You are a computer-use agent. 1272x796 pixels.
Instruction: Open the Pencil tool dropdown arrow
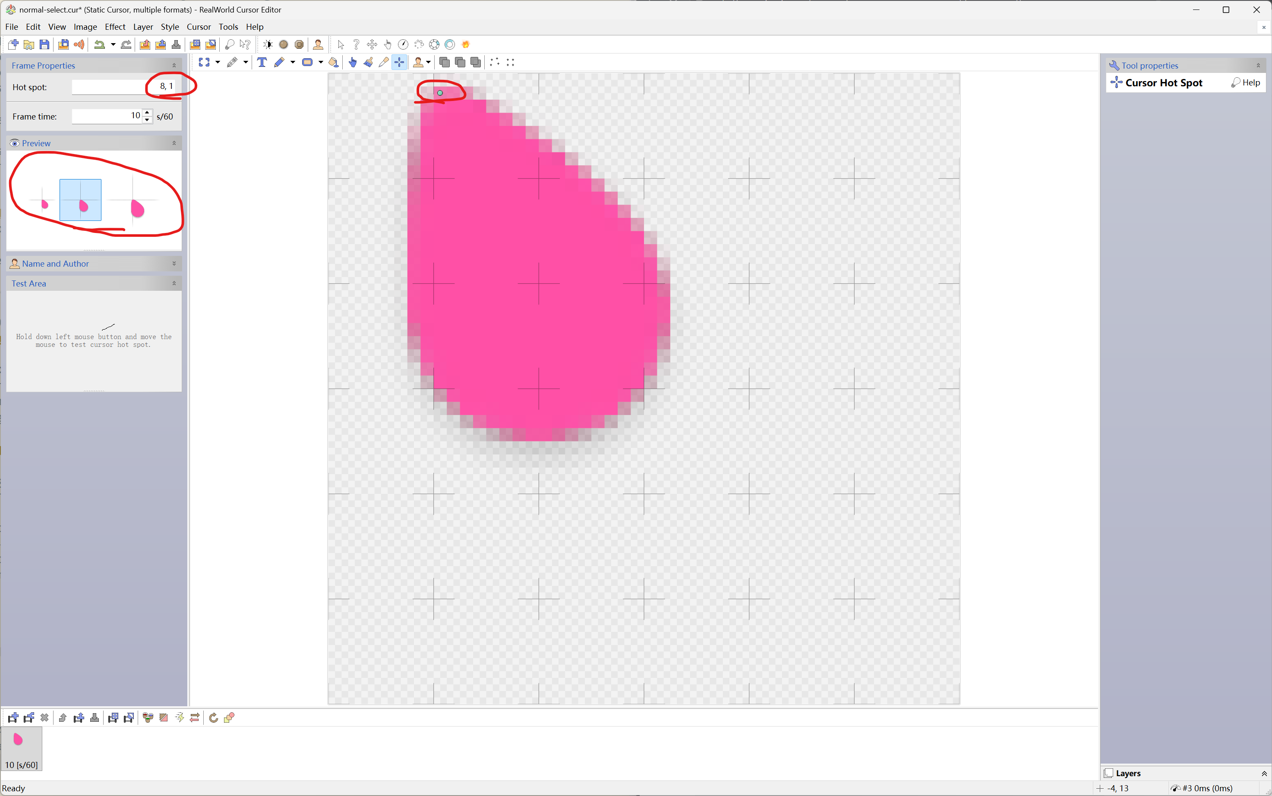click(x=293, y=62)
